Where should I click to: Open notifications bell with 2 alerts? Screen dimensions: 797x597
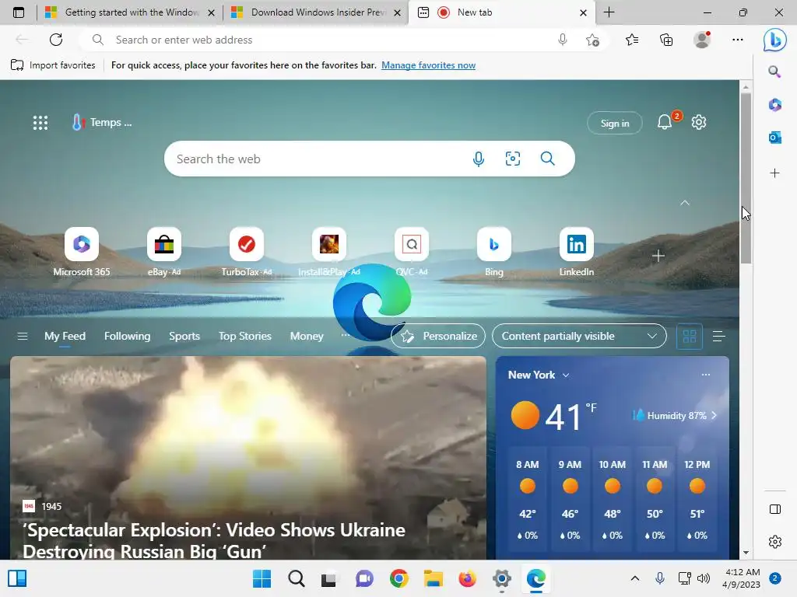(x=665, y=122)
